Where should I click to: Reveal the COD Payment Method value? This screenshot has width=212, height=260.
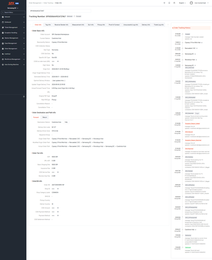tap(58, 212)
